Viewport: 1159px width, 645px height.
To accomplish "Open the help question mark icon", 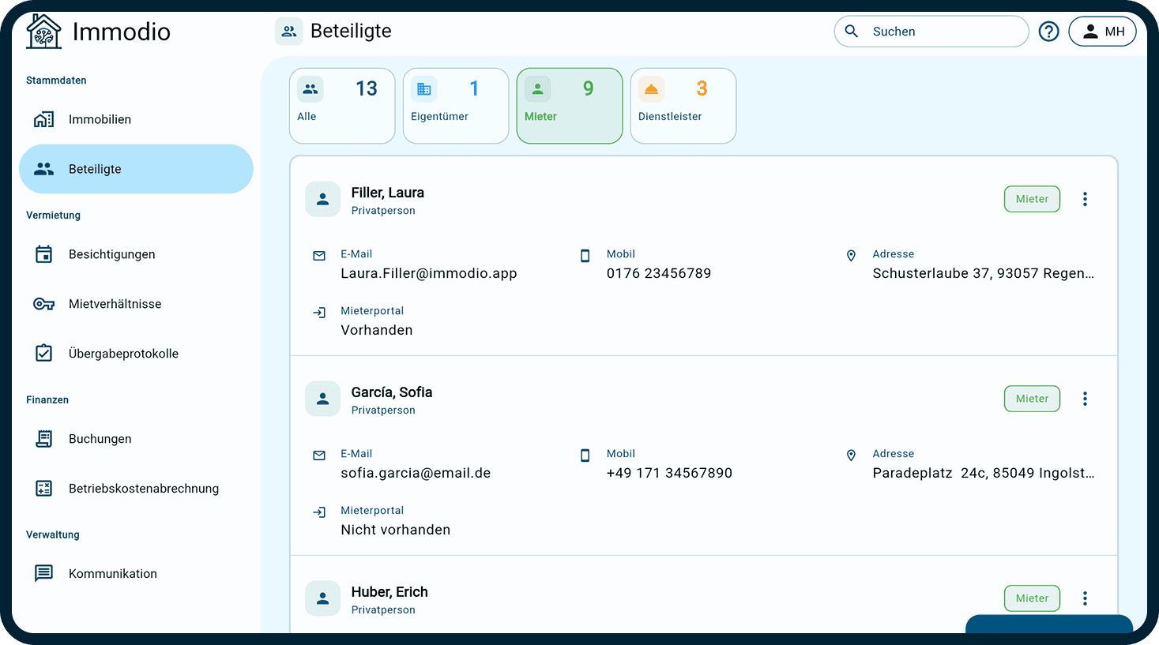I will 1048,32.
